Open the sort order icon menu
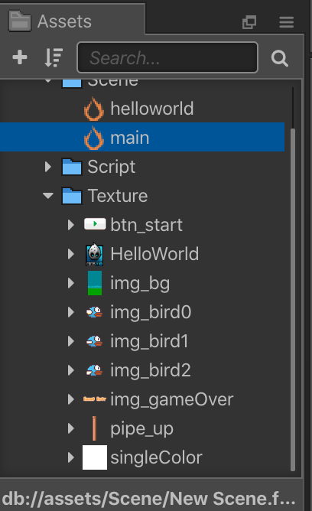Screen dimensions: 312x511 click(x=54, y=57)
